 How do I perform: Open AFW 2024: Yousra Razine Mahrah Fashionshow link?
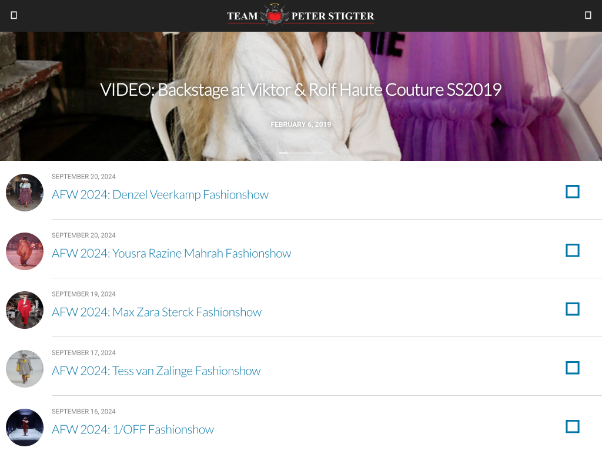tap(171, 254)
